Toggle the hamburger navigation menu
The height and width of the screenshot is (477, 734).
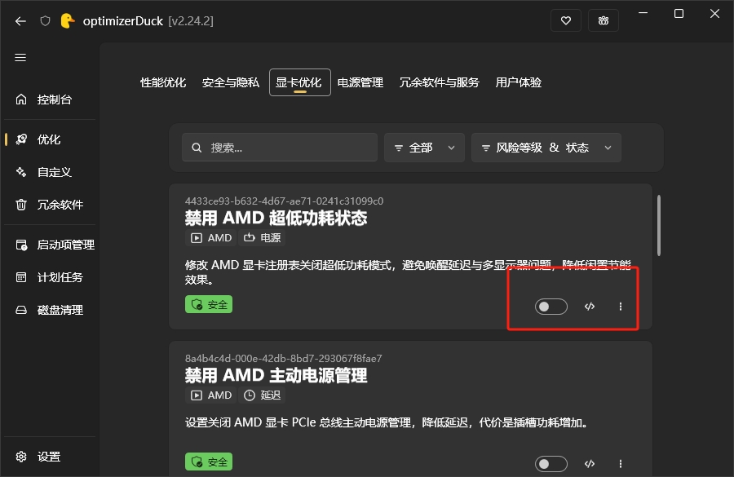[x=20, y=58]
